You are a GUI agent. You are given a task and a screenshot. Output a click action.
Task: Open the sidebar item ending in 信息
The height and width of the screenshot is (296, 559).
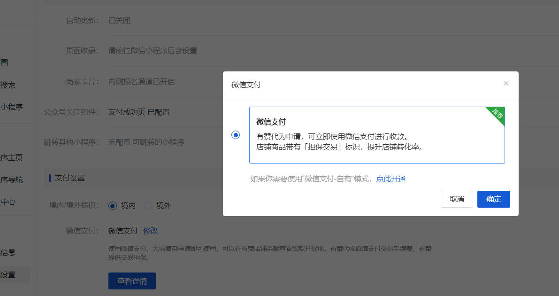pyautogui.click(x=8, y=252)
